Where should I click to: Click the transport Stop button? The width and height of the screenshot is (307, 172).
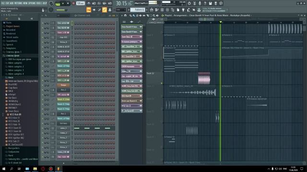click(x=68, y=3)
